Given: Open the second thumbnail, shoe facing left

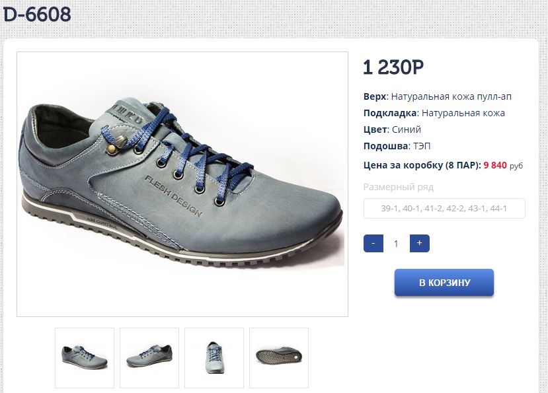Looking at the screenshot, I should point(149,357).
